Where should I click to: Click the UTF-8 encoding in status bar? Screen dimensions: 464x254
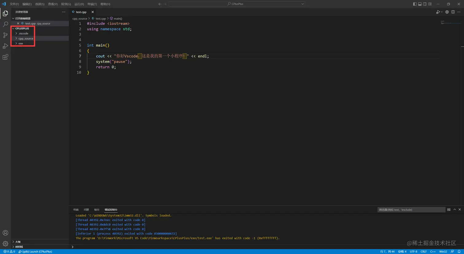pyautogui.click(x=413, y=252)
